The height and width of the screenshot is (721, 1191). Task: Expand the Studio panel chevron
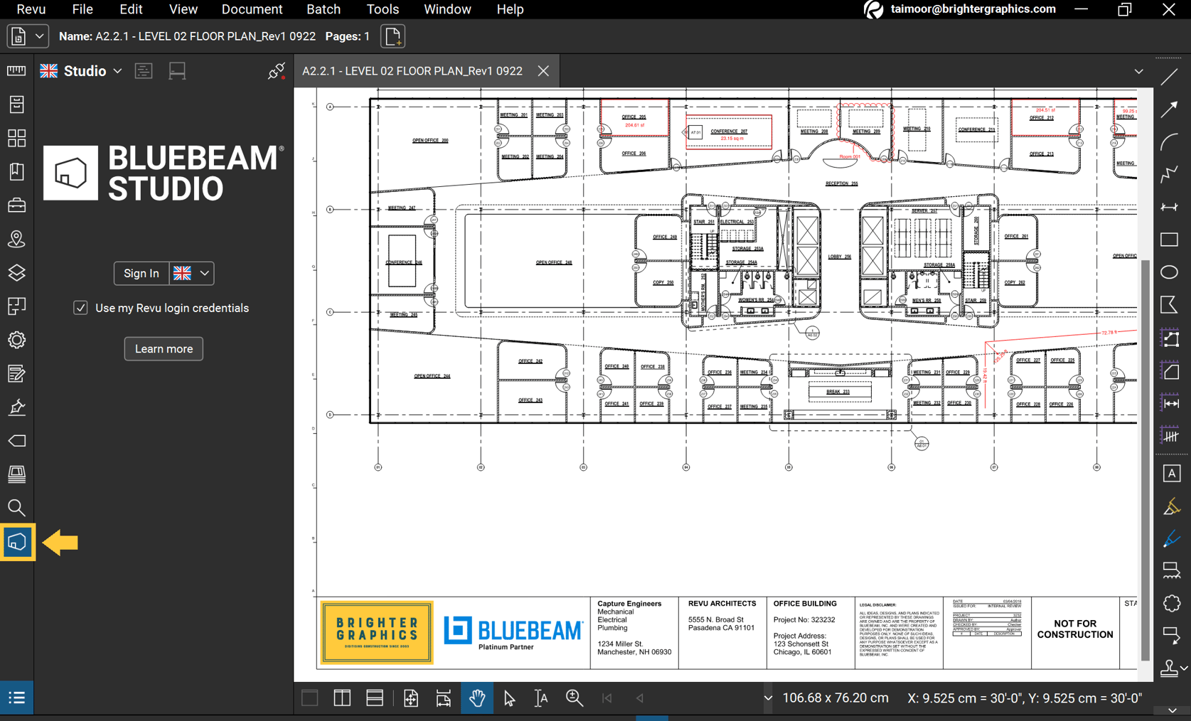click(117, 71)
